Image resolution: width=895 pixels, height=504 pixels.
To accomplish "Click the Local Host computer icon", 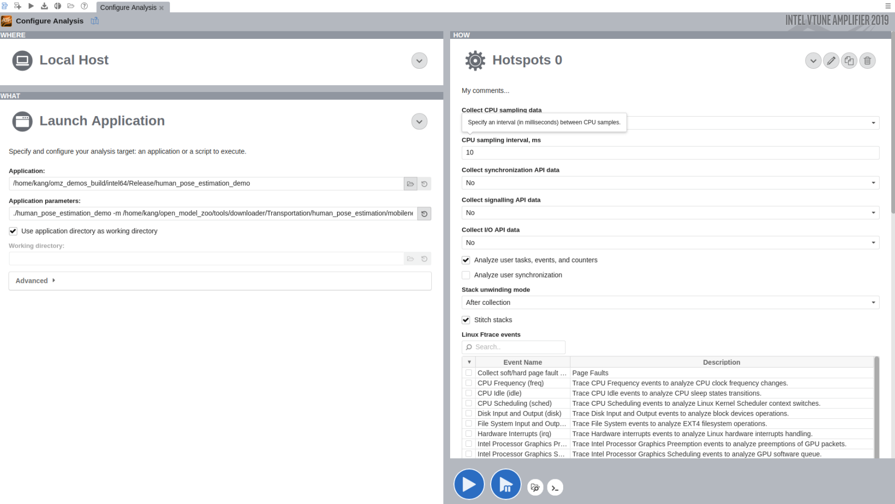I will tap(22, 60).
